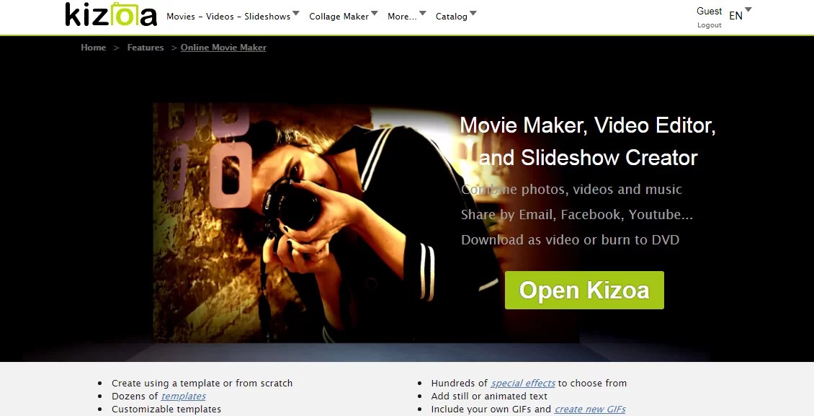Select the Collage Maker menu item
Image resolution: width=814 pixels, height=416 pixels.
coord(339,15)
